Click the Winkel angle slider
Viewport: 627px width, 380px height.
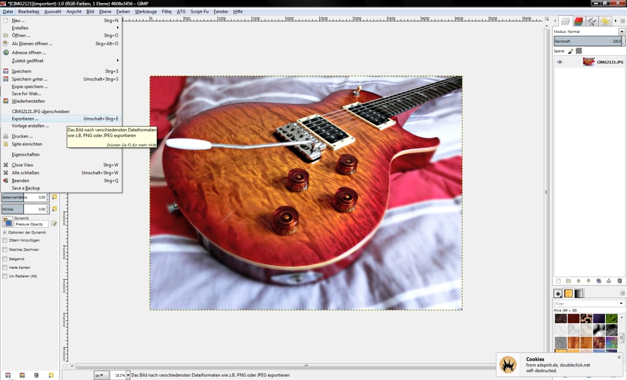[24, 209]
